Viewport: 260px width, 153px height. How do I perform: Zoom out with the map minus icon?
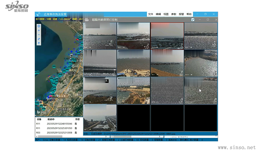39,35
